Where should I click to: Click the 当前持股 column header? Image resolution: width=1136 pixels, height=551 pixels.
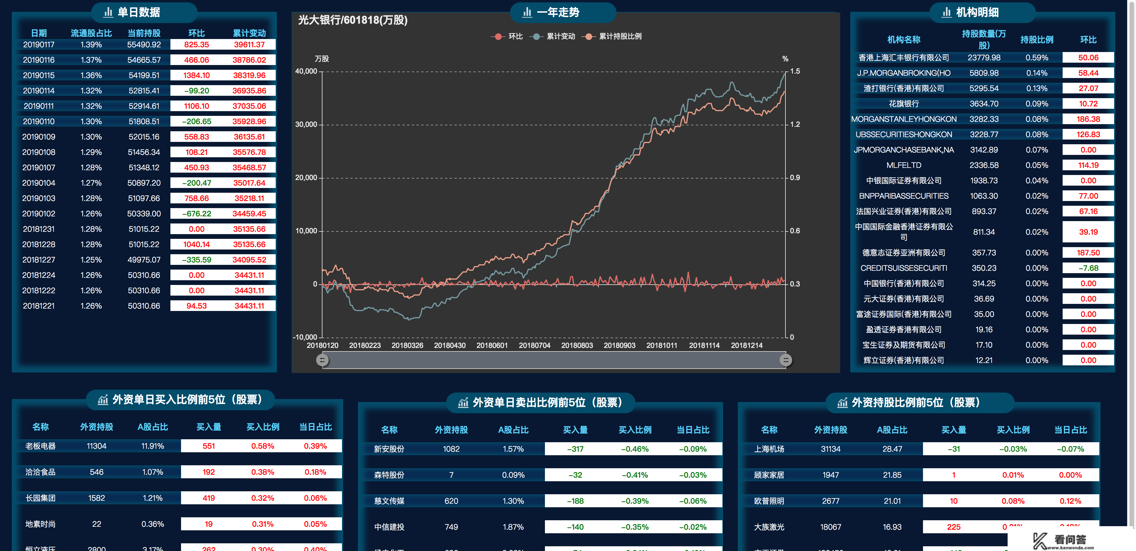click(144, 33)
